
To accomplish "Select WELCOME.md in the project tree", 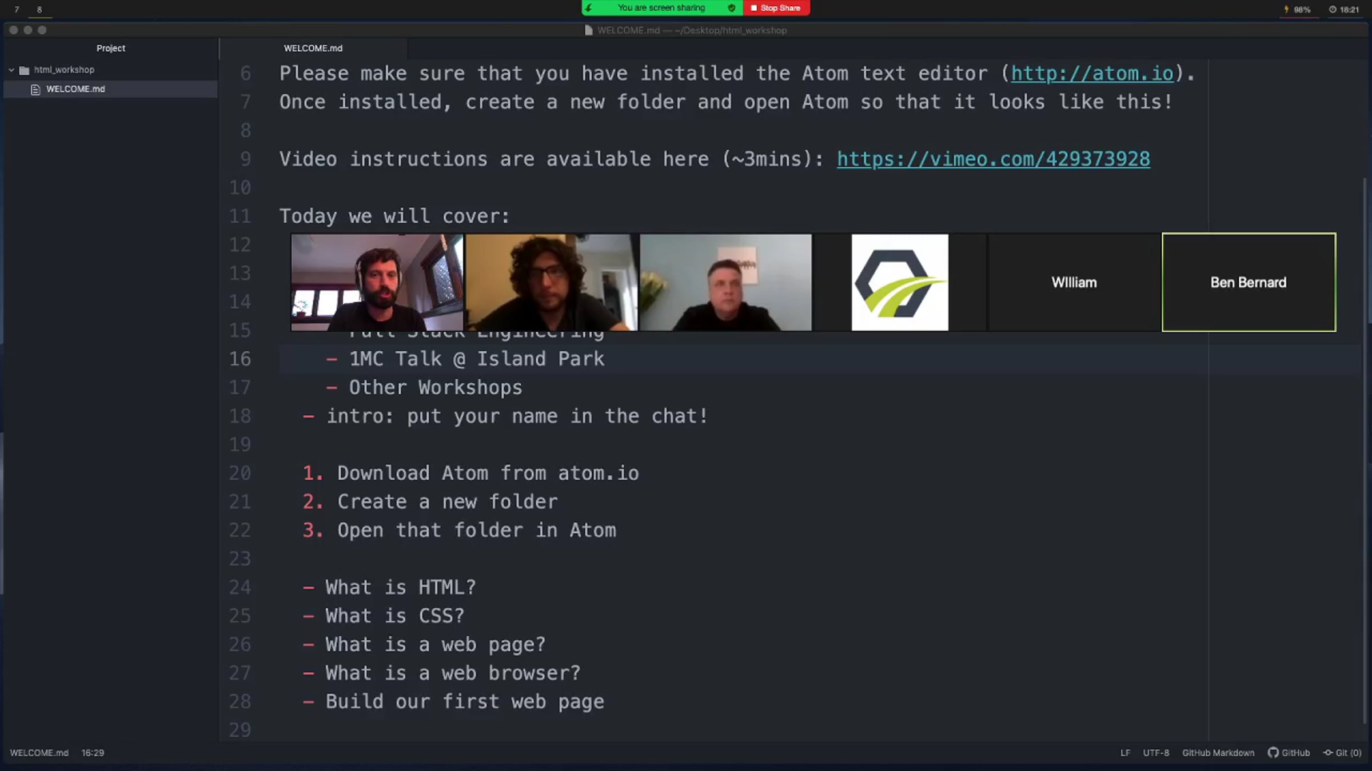I will pos(75,89).
